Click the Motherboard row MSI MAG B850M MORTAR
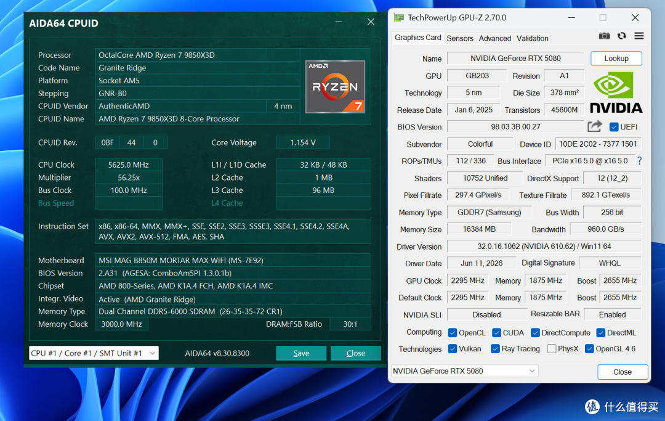This screenshot has height=421, width=665. point(233,260)
